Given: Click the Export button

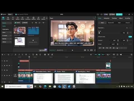Looking at the screenshot, I should tap(119, 14).
